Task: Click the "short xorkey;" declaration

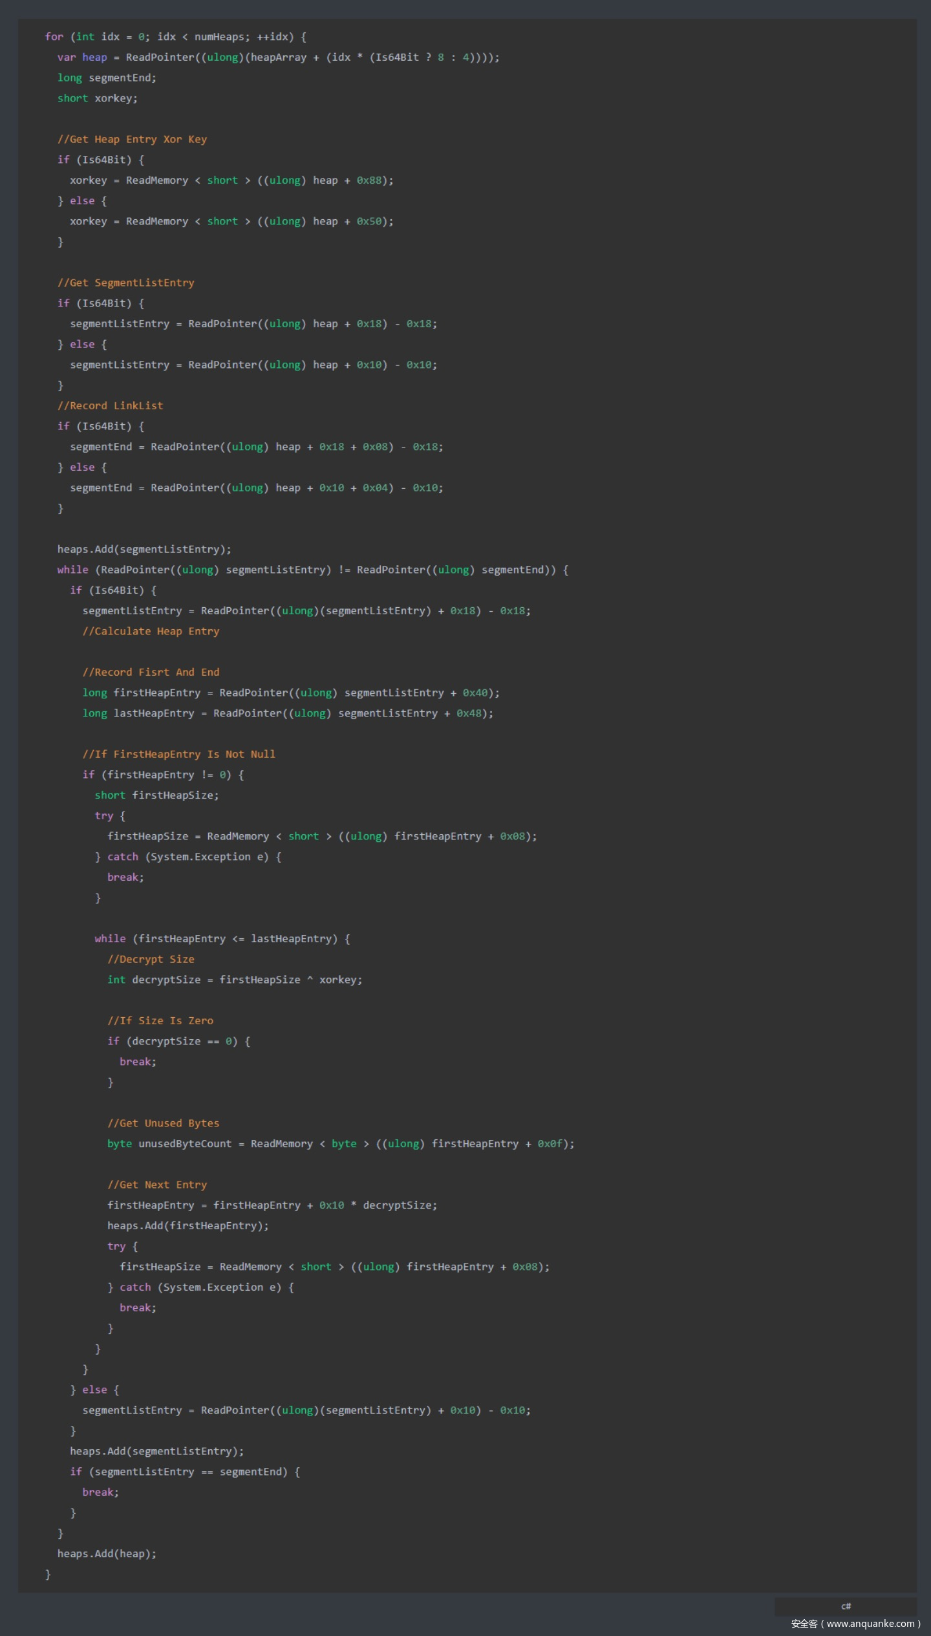Action: click(98, 98)
